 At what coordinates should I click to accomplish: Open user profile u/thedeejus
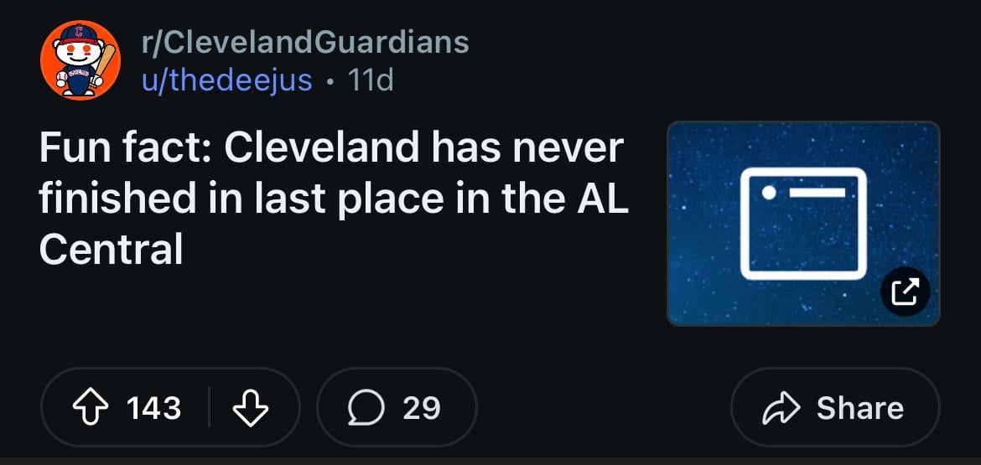pos(227,80)
